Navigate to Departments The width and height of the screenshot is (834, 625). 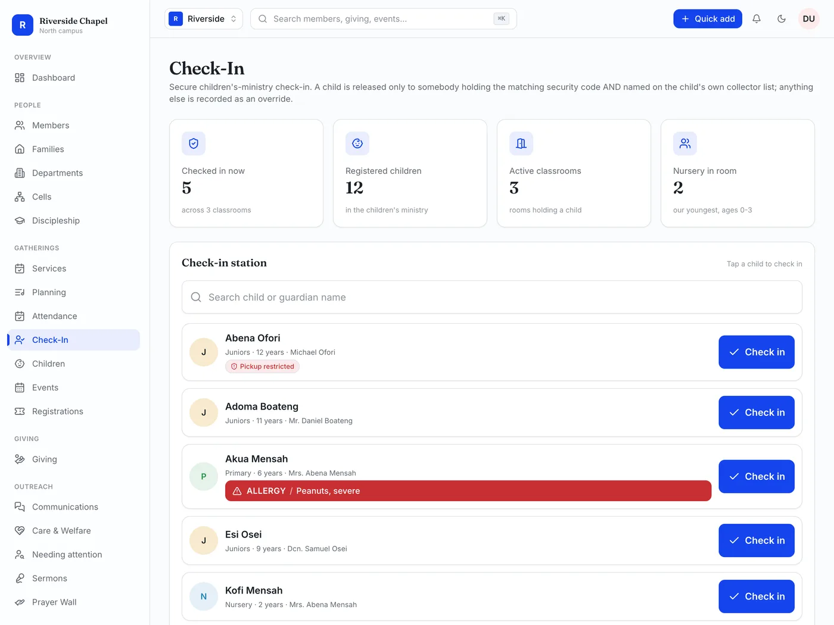coord(74,173)
